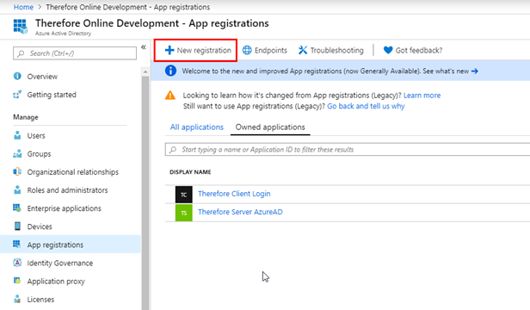Click the Application proxy icon
Screen dimensions: 530x310
pos(17,281)
